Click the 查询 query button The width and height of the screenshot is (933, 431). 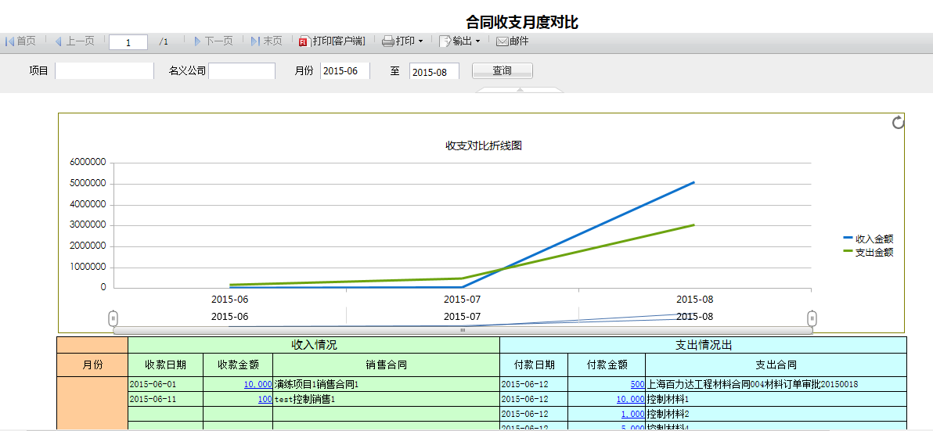[x=503, y=70]
